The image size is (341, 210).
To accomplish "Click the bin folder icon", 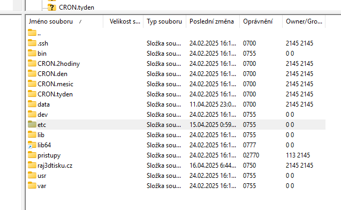I will pos(32,53).
